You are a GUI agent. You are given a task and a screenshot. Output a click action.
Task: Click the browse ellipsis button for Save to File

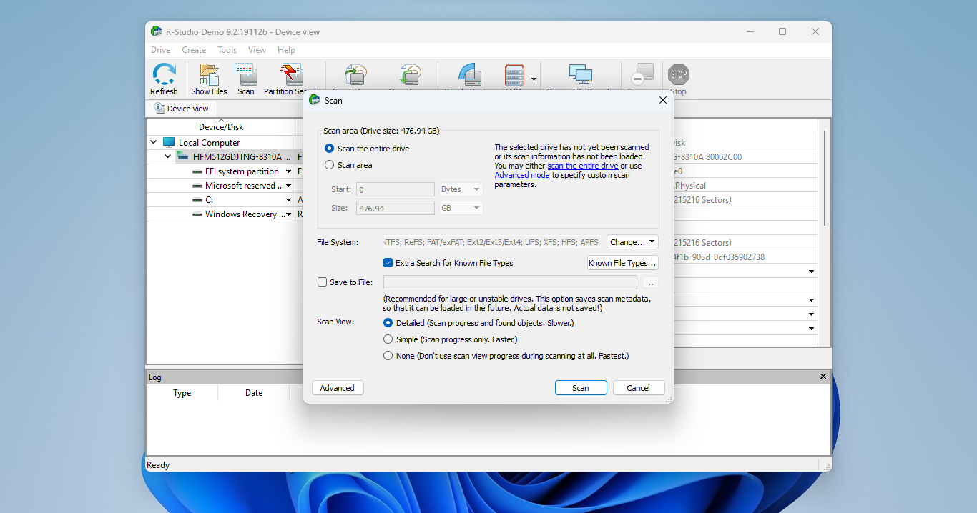click(x=650, y=282)
